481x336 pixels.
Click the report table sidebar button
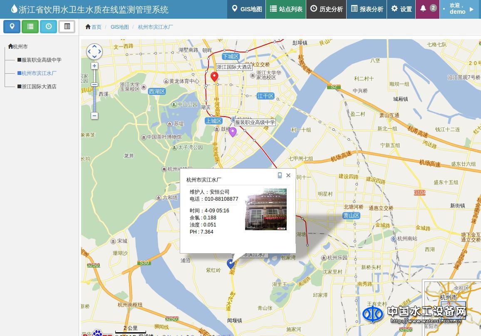coord(67,27)
